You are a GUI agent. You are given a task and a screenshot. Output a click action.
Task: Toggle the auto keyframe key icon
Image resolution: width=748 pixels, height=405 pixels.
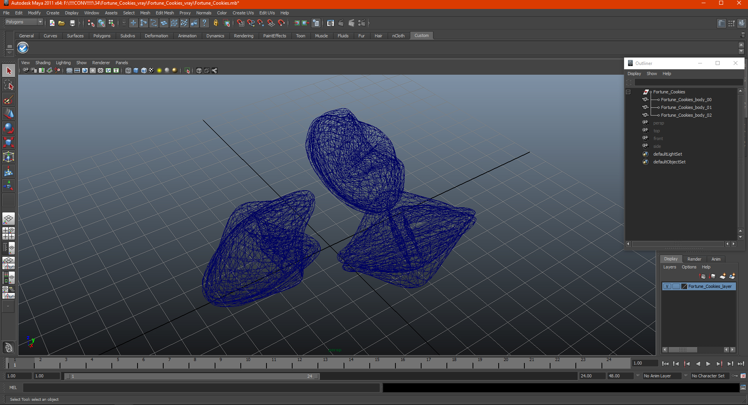point(735,376)
